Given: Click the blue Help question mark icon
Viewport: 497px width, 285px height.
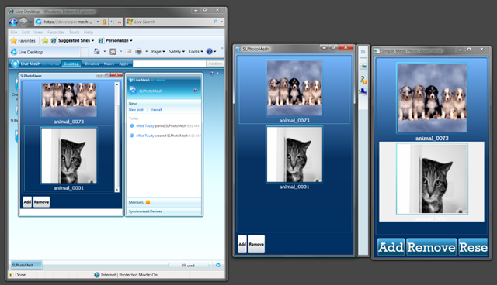Looking at the screenshot, I should (210, 52).
